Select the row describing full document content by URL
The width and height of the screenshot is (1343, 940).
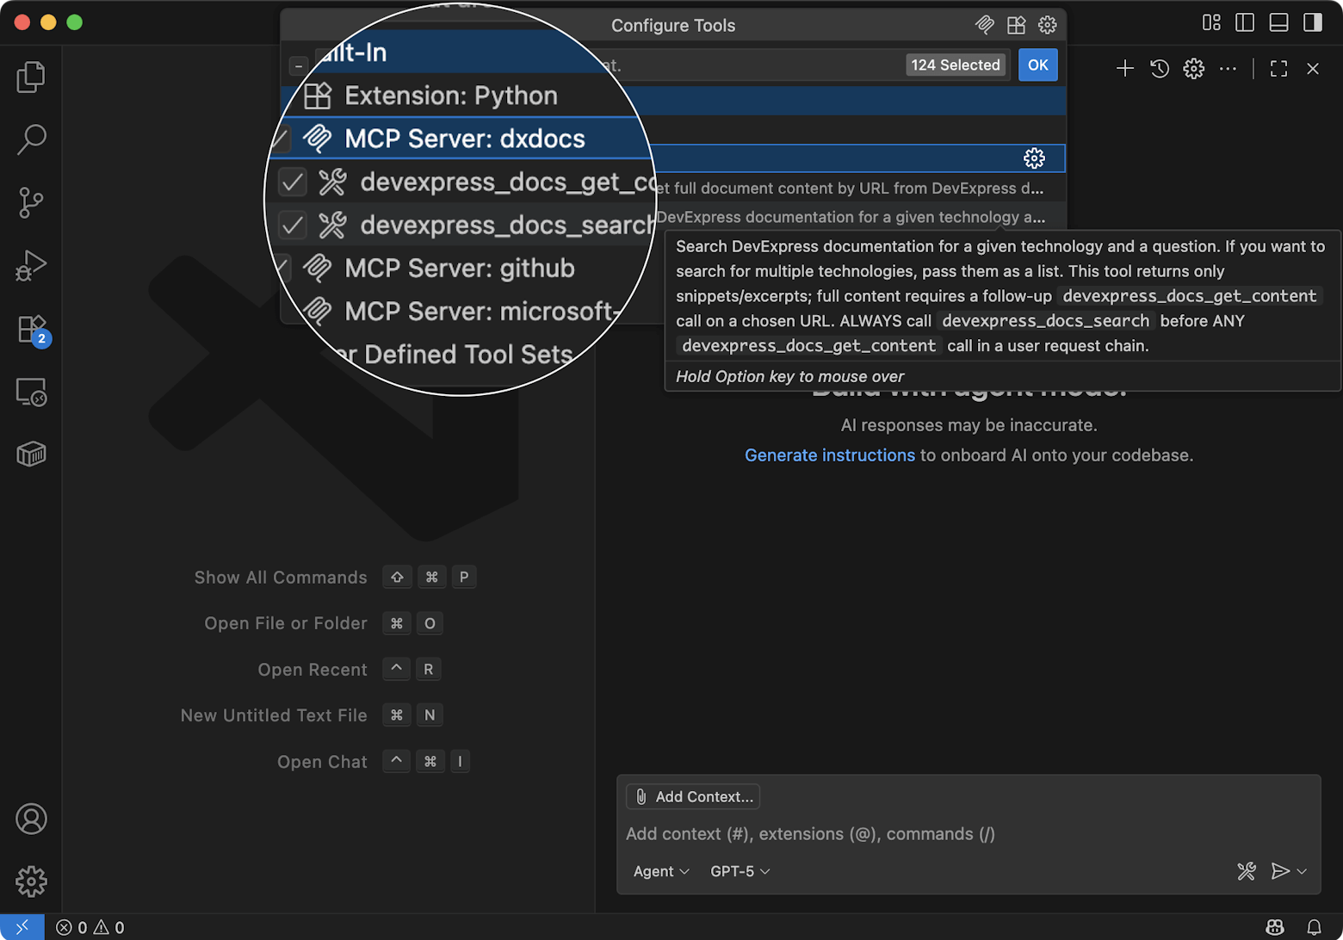point(673,189)
